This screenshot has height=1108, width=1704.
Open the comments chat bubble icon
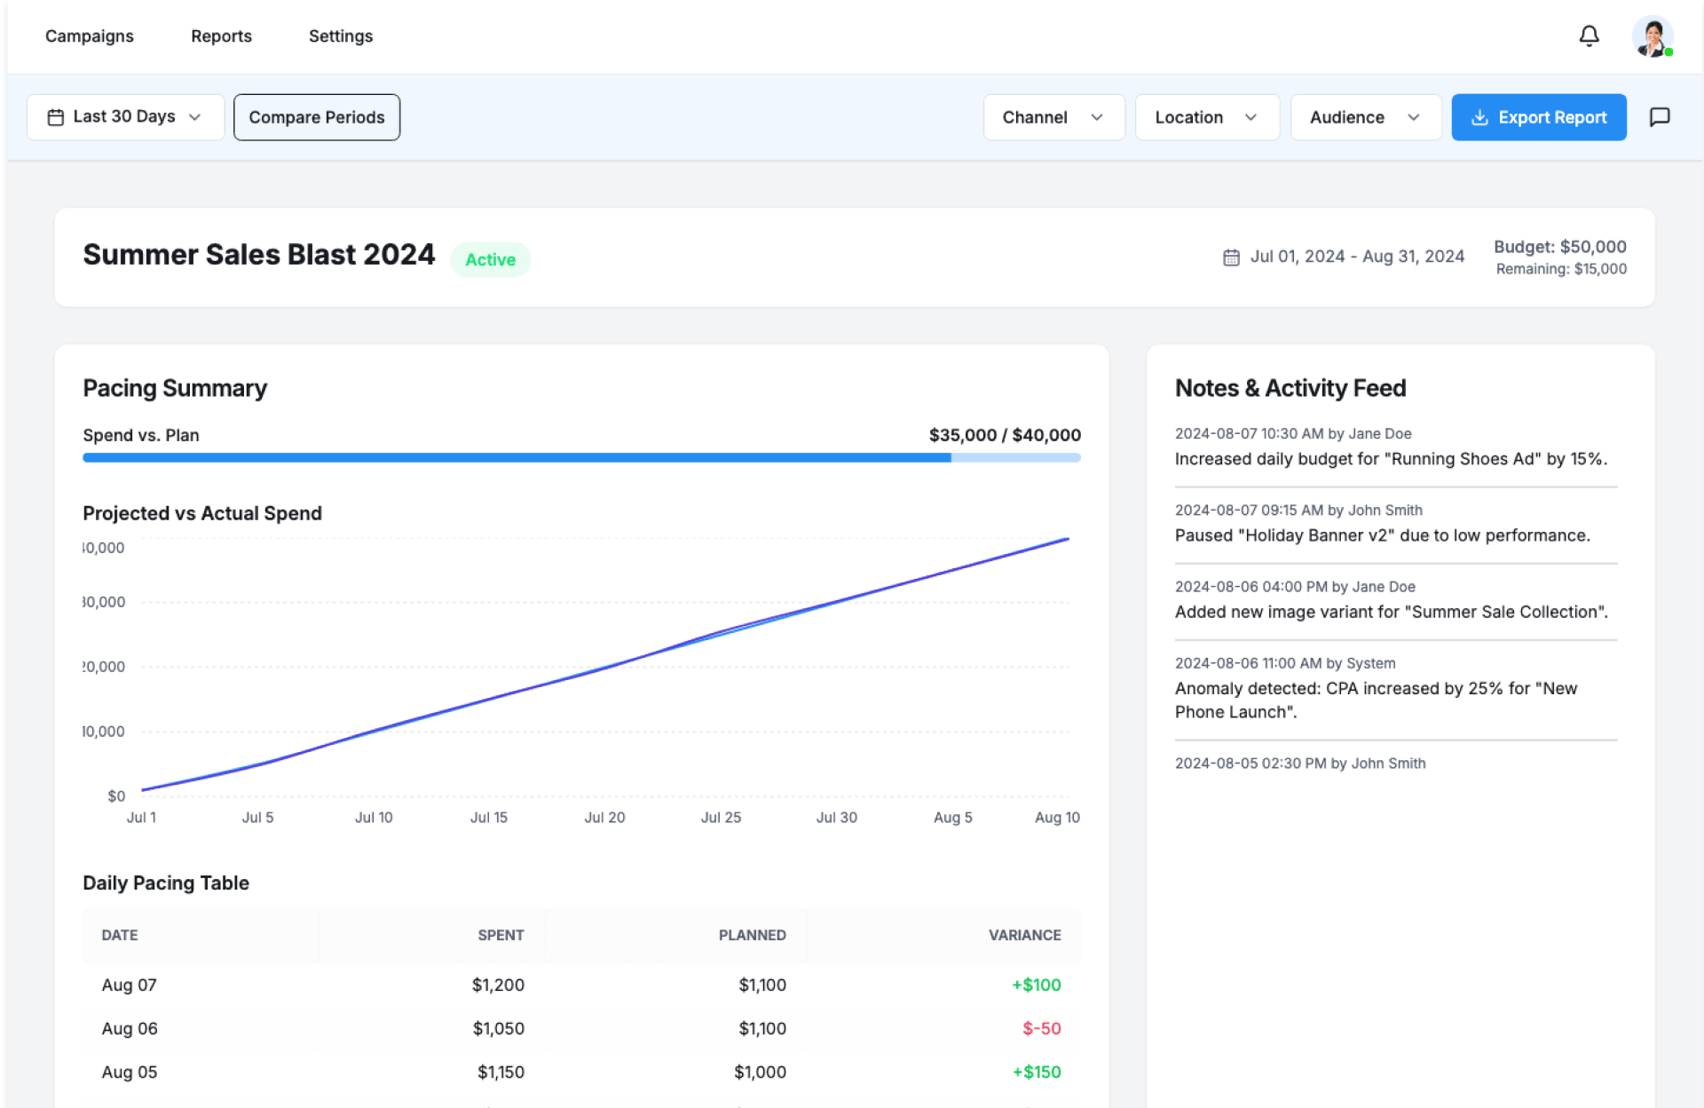1659,117
